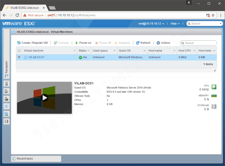Image resolution: width=225 pixels, height=166 pixels.
Task: Click the VM list search field
Action: (x=198, y=43)
